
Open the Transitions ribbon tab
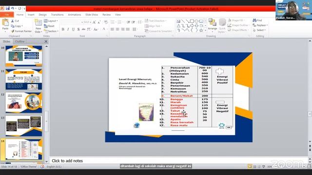pyautogui.click(x=58, y=15)
